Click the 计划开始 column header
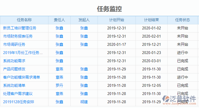The height and width of the screenshot is (108, 199). pyautogui.click(x=117, y=20)
